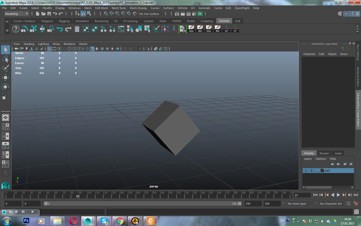Select the Move tool in toolbox
This screenshot has width=361, height=226.
pyautogui.click(x=5, y=78)
